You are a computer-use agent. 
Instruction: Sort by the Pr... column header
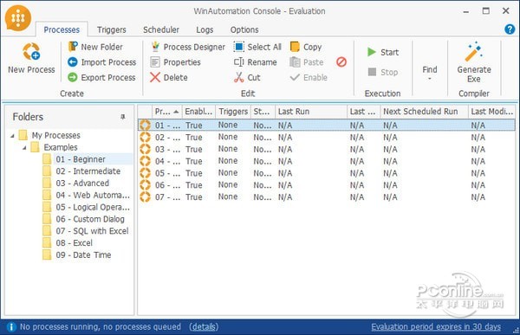(167, 112)
